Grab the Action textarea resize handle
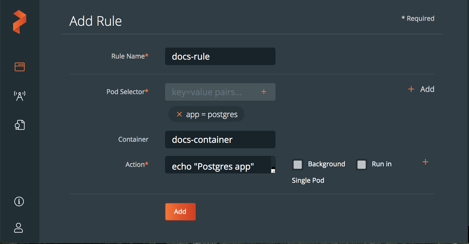469x244 pixels. [273, 171]
